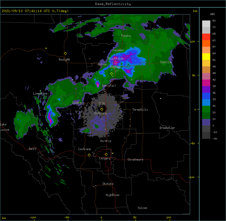Screen dimensions: 226x221
Task: Click the -50 tick on bottom horizontal axis
Action: pyautogui.click(x=67, y=217)
